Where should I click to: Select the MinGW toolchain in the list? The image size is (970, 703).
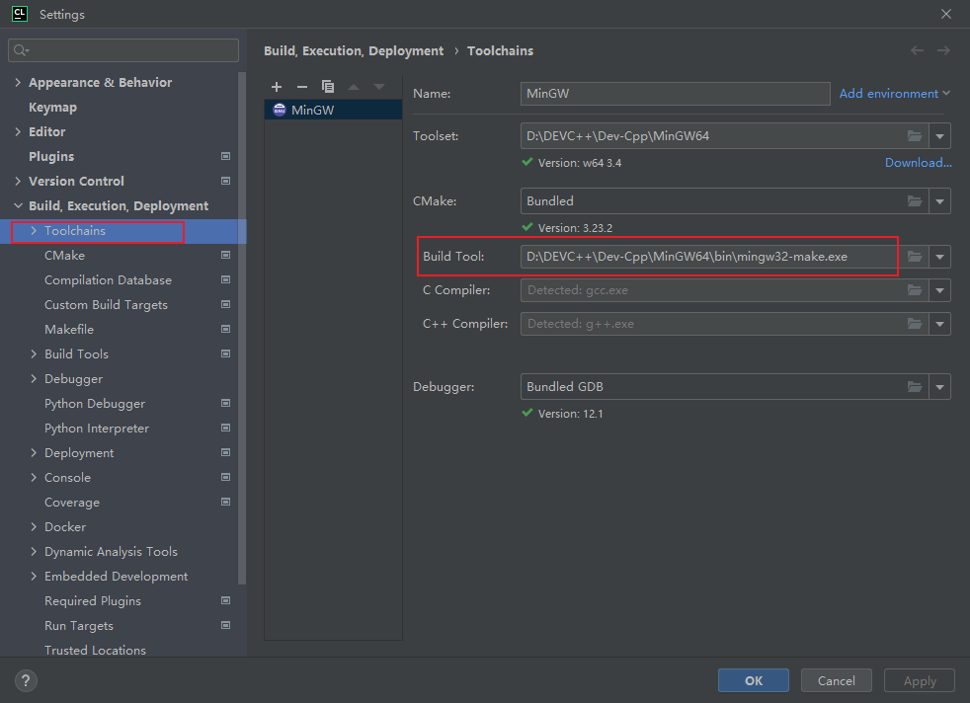coord(312,111)
